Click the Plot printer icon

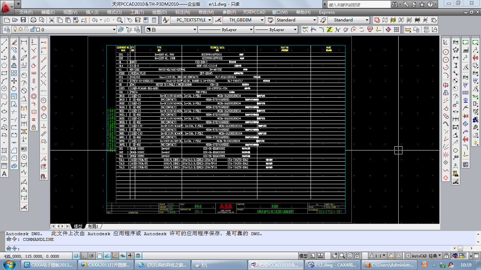coord(33,20)
